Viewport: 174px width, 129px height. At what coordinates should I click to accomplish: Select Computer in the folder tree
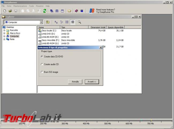[14, 36]
